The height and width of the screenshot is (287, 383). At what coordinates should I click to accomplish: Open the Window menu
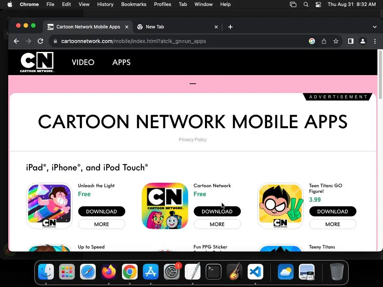tap(203, 4)
